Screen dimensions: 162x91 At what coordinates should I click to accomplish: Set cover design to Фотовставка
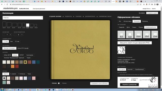point(127,21)
